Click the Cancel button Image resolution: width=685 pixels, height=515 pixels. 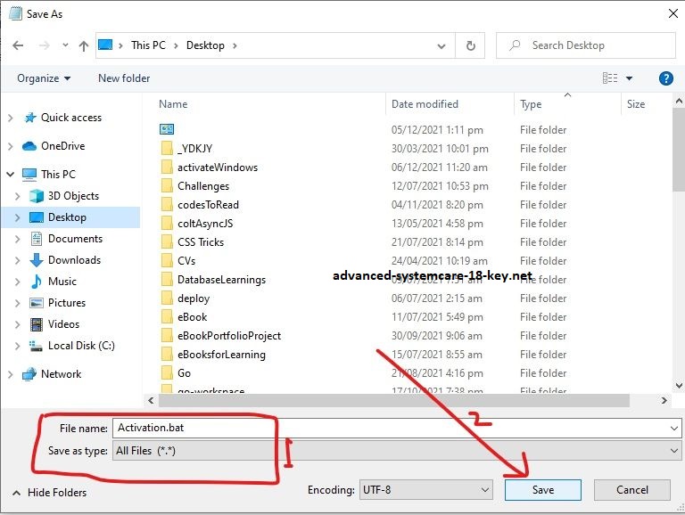(632, 490)
